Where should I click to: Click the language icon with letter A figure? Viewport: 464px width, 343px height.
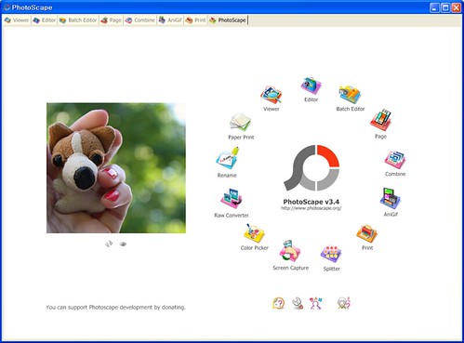(x=316, y=303)
